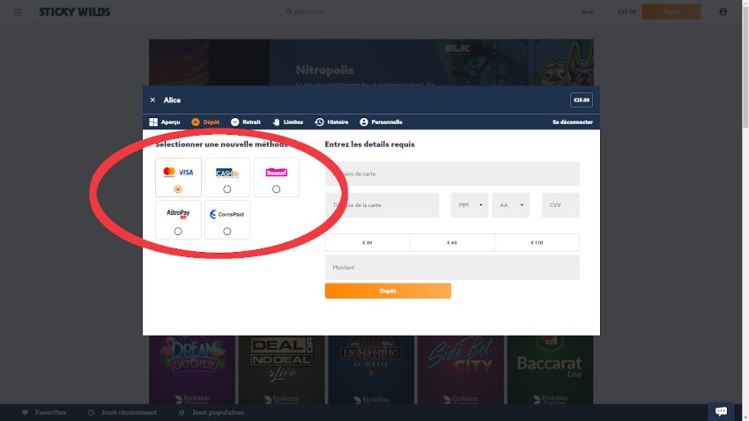Choose the € 60 preset amount
Viewport: 749px width, 421px height.
(452, 242)
